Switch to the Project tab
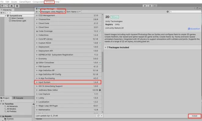202x121 pixels. pos(5,98)
